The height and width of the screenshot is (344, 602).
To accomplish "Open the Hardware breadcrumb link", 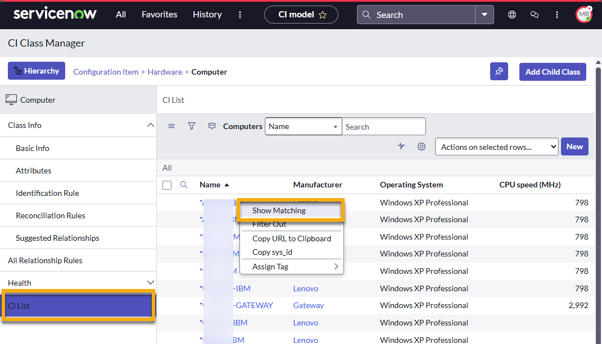I will [x=165, y=72].
